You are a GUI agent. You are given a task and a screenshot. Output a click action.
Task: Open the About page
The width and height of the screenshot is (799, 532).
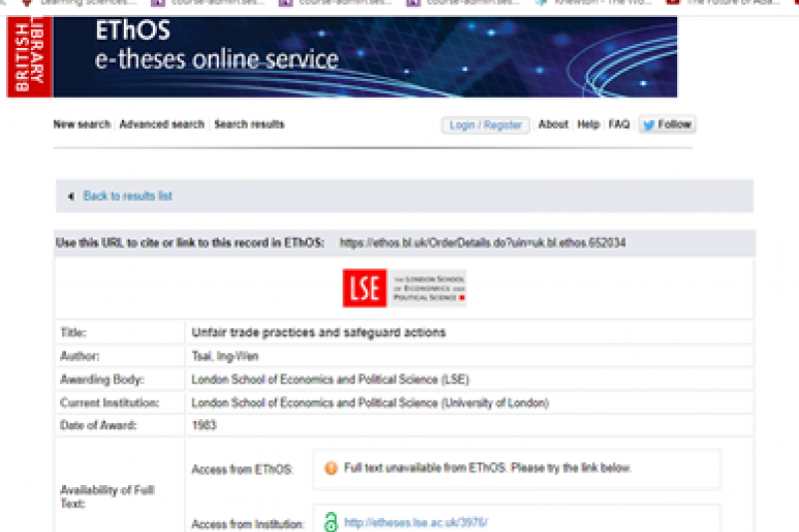pyautogui.click(x=553, y=124)
